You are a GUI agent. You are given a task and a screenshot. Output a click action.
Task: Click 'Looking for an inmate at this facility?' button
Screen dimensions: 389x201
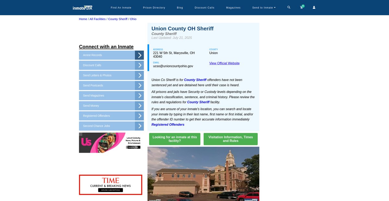pyautogui.click(x=175, y=139)
